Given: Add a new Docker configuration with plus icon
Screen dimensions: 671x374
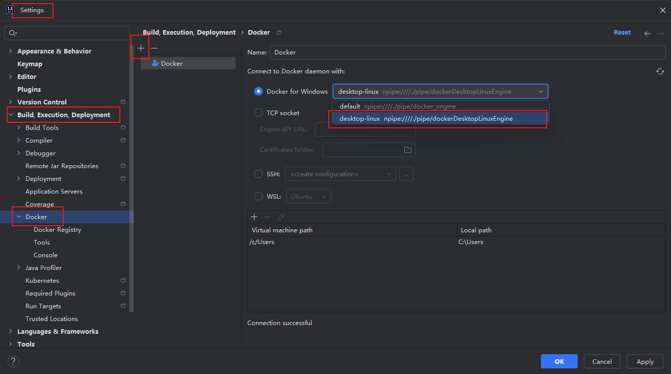Looking at the screenshot, I should tap(141, 48).
